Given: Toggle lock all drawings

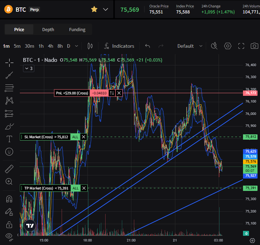Looking at the screenshot, I should coord(9,225).
